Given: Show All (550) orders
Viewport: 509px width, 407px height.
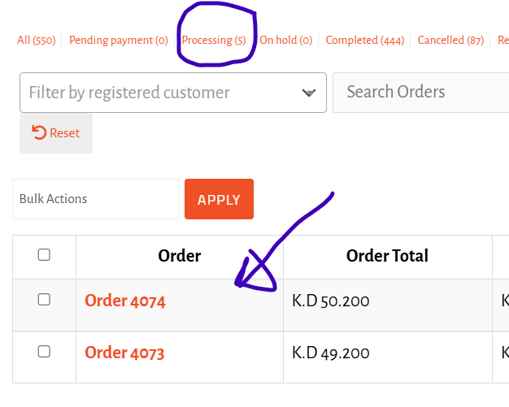Looking at the screenshot, I should coord(37,41).
